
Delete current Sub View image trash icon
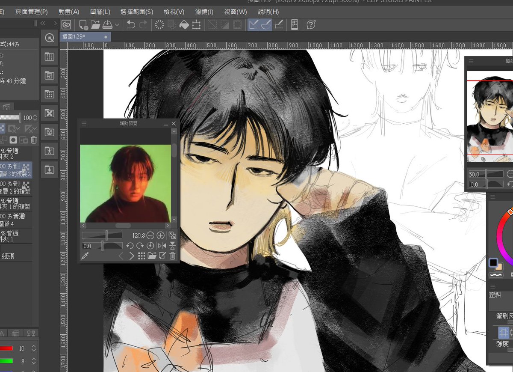[172, 256]
